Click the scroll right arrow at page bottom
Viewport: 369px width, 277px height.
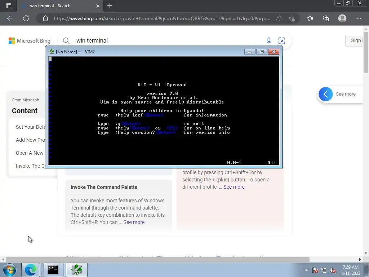[x=360, y=259]
